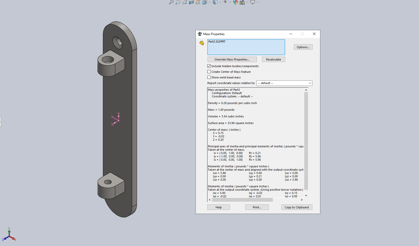Viewport: 419px width, 246px height.
Task: Open the Edit Appearance tool
Action: click(235, 2)
